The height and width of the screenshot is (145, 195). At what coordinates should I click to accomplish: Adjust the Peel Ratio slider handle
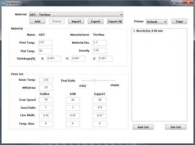point(94,80)
